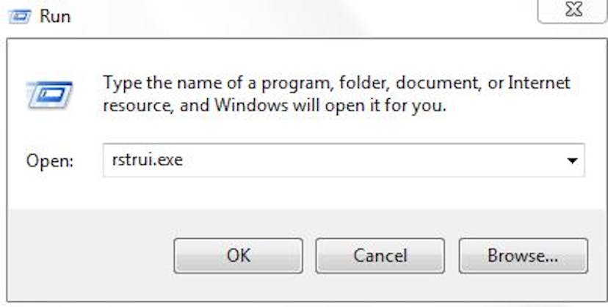
Task: Dismiss the dialog with Cancel button
Action: click(x=380, y=256)
